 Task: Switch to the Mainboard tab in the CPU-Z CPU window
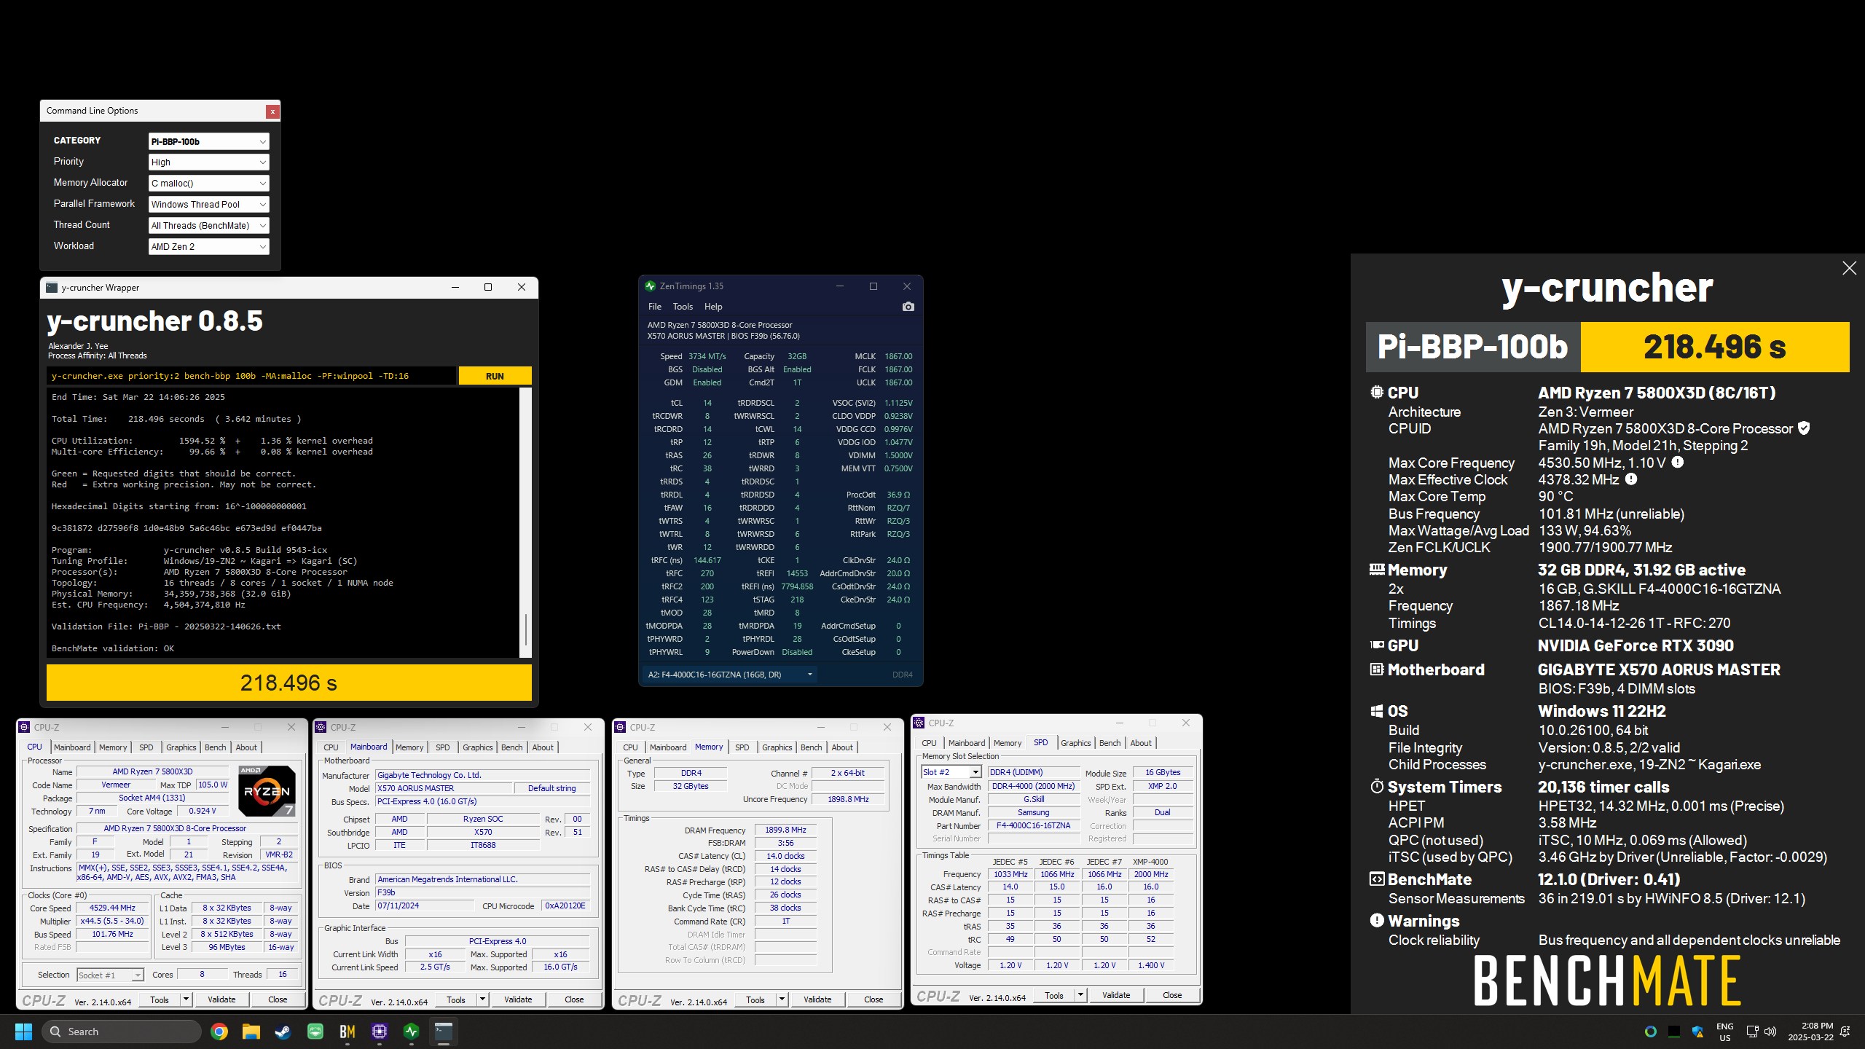click(x=72, y=747)
